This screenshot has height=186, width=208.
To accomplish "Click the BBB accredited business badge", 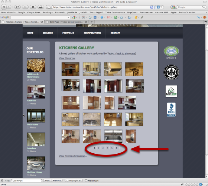I will click(x=171, y=110).
